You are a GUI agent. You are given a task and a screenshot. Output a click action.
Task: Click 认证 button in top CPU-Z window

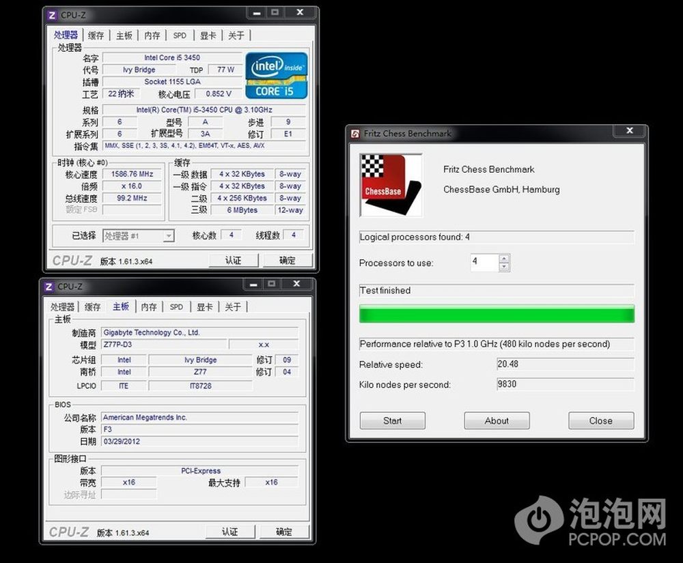234,261
